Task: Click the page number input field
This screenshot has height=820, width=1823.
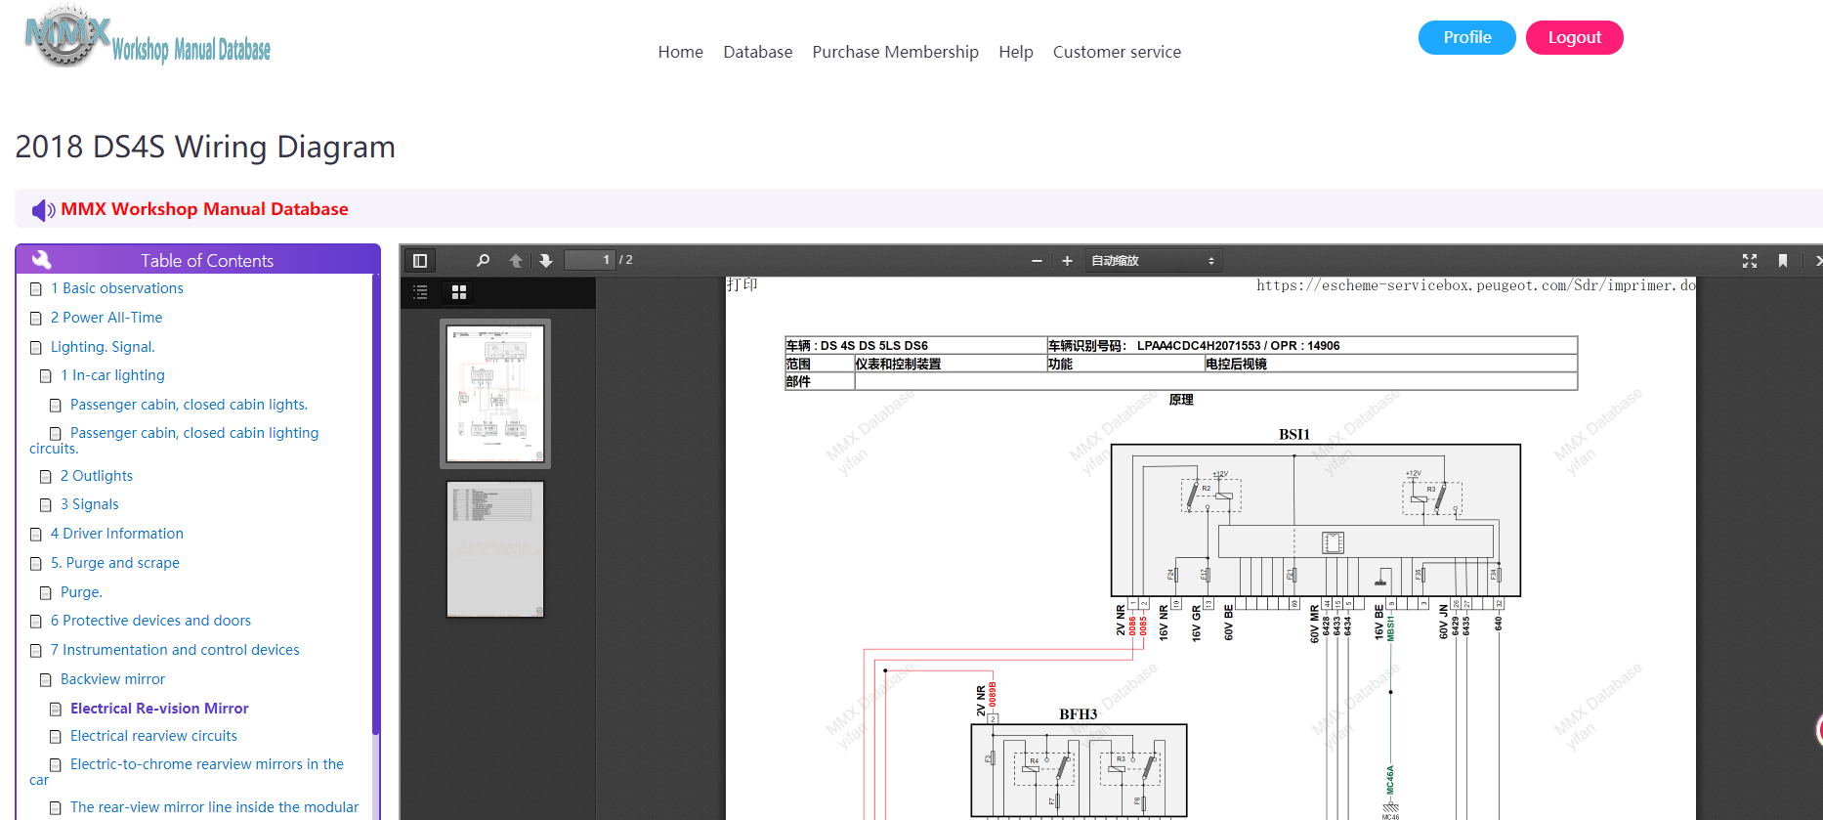Action: (589, 260)
